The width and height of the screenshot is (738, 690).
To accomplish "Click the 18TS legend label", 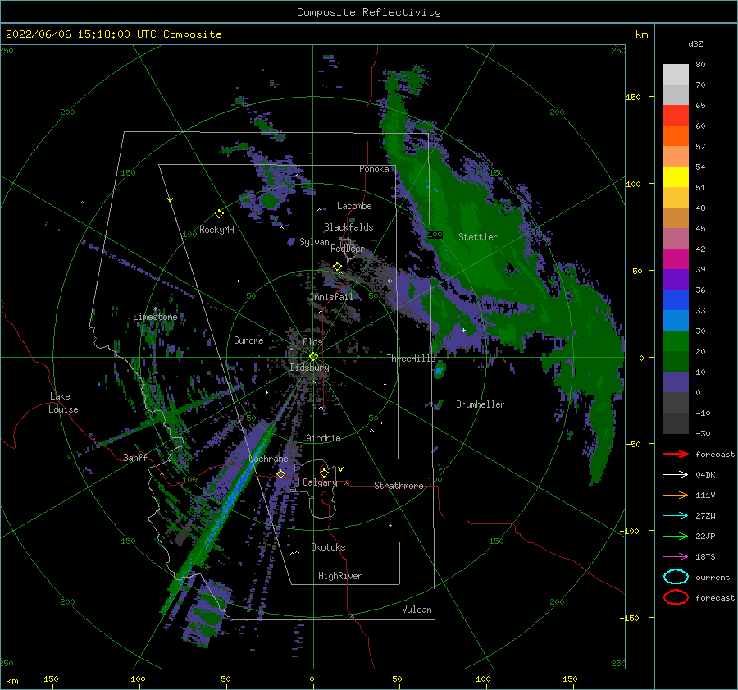I will click(x=705, y=557).
